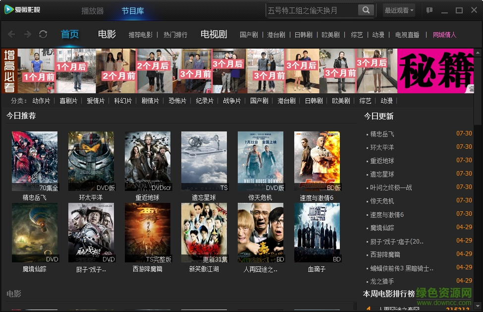Click in the search input field

312,10
